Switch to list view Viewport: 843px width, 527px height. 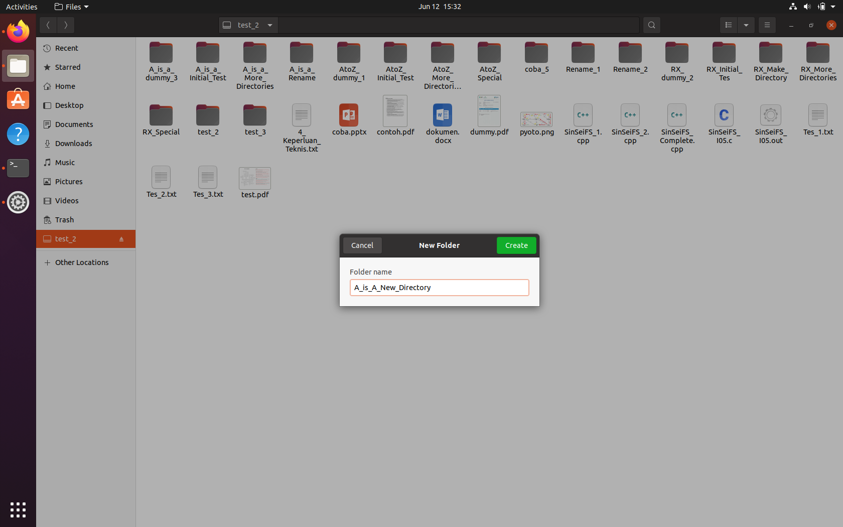tap(728, 25)
